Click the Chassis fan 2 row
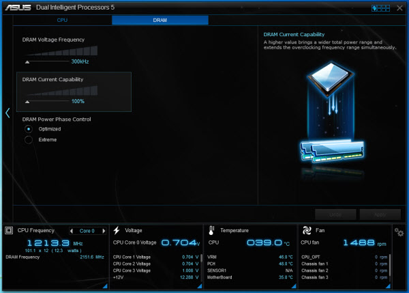This screenshot has width=409, height=293. click(344, 270)
